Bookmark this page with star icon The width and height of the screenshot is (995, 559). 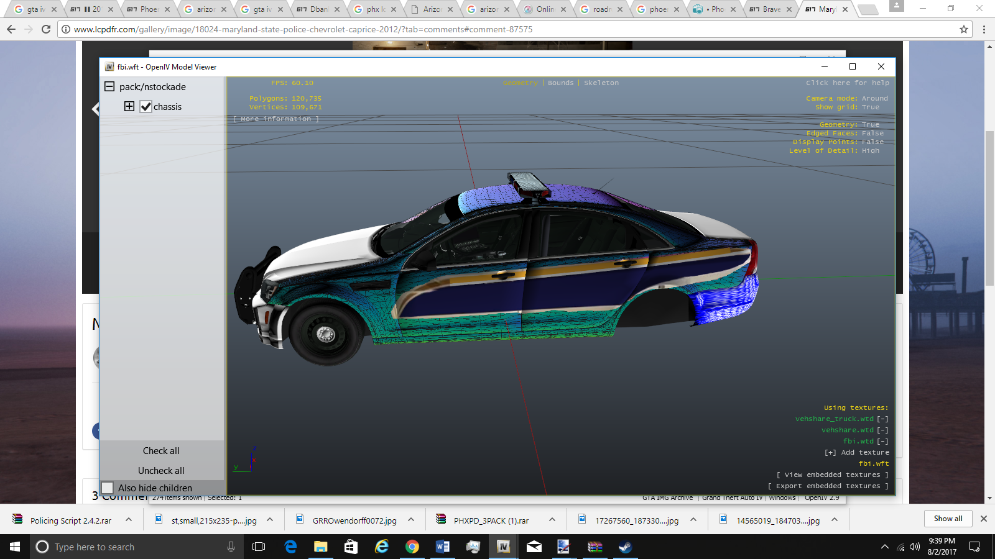(964, 29)
